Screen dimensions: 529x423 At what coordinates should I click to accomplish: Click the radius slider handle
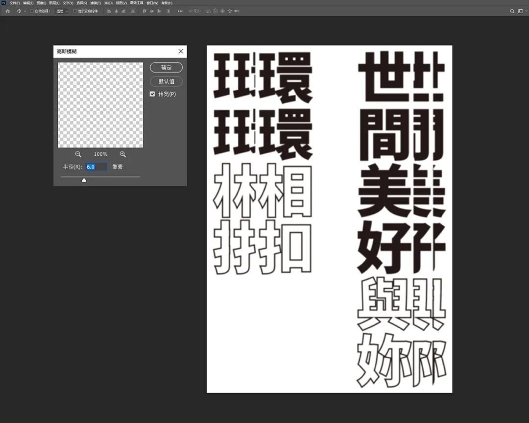pyautogui.click(x=84, y=180)
